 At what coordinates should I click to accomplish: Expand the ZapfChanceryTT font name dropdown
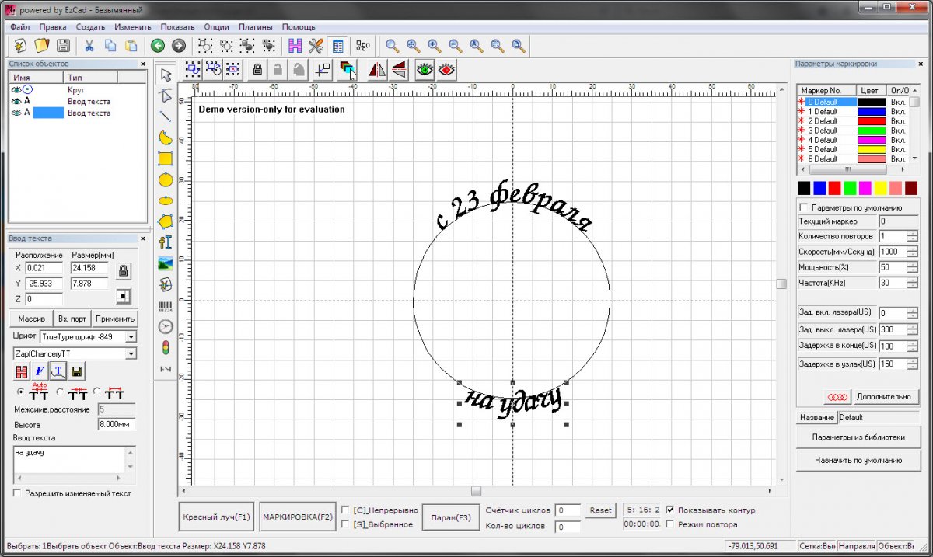(x=130, y=354)
